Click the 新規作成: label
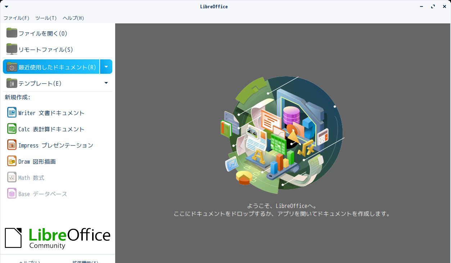451x263 pixels. [18, 97]
